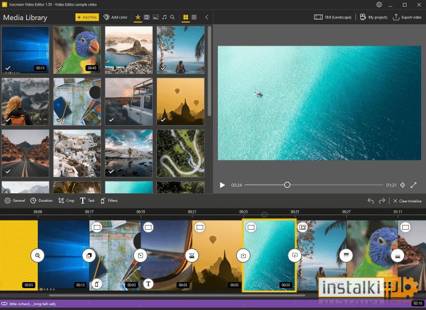Screen dimensions: 426x310
Task: Mute the preview volume icon
Action: coord(403,185)
